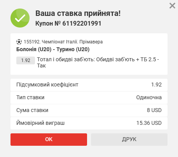Print the coupon with the ДРУК button
Viewport: 178px width, 157px height.
[129, 140]
